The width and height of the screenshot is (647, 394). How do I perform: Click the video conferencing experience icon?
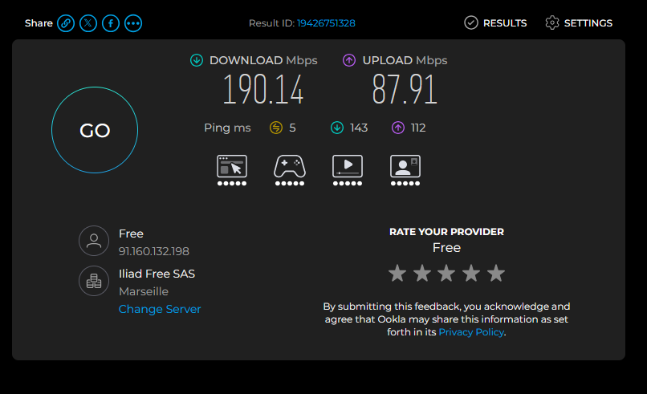point(405,170)
